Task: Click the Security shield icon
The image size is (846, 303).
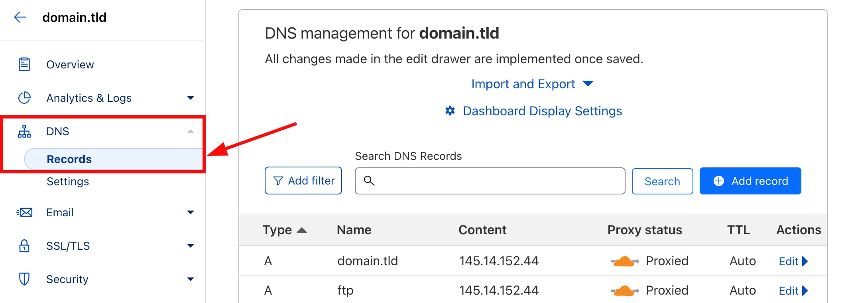Action: [x=24, y=279]
